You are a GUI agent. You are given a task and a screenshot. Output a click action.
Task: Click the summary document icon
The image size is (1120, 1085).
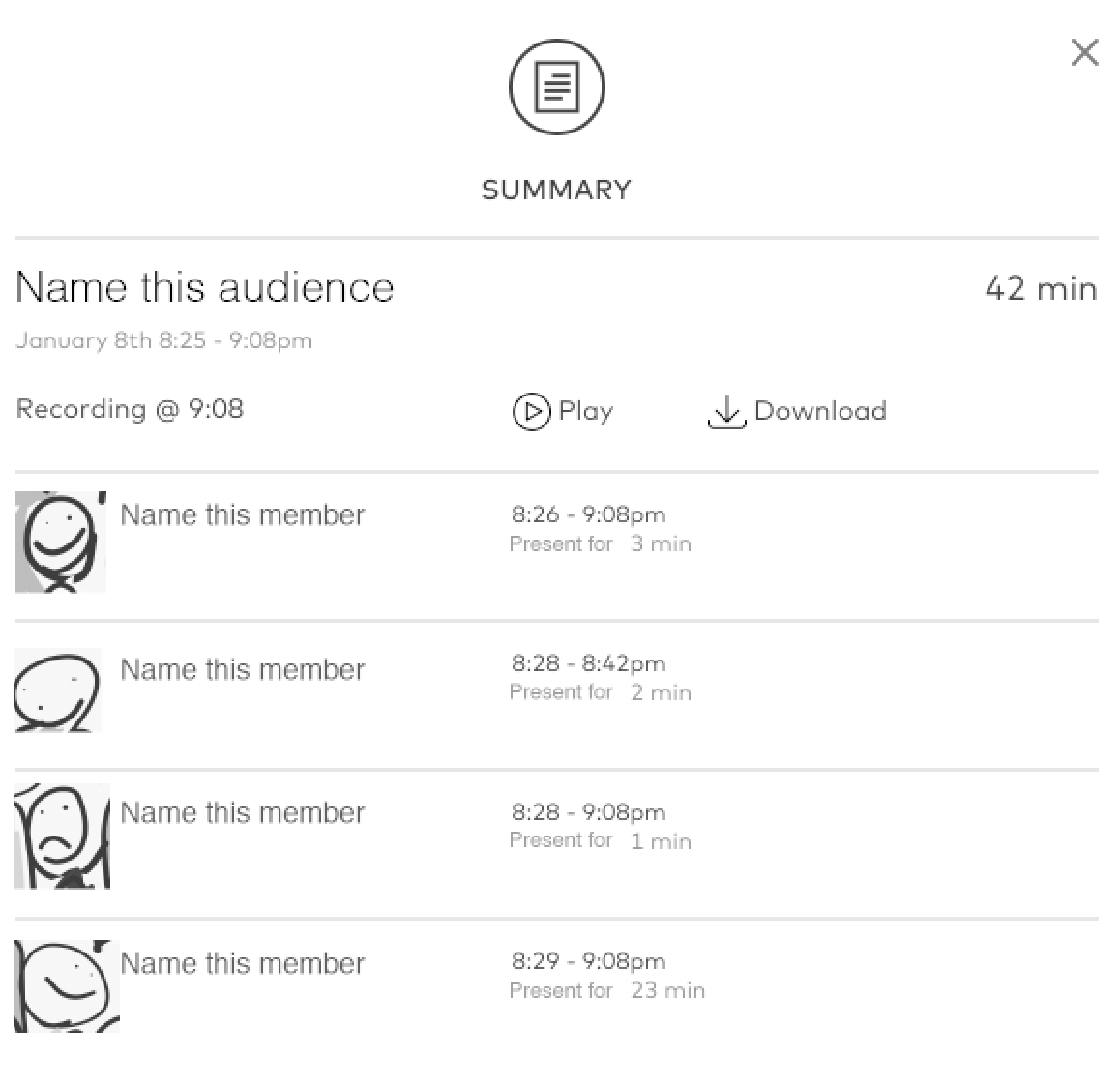point(556,87)
